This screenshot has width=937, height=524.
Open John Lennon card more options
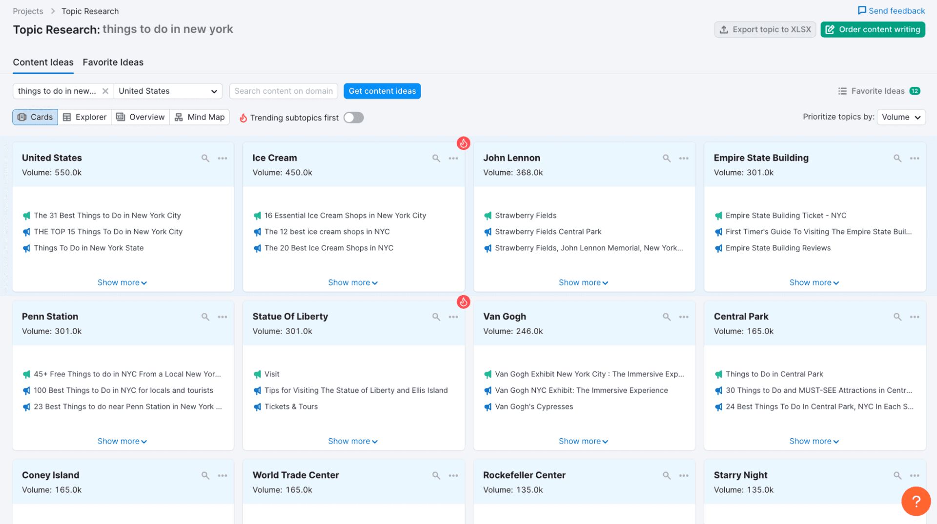coord(684,158)
